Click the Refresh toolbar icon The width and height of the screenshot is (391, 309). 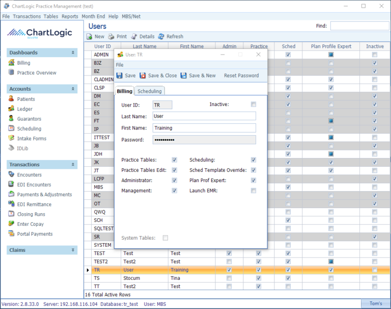161,37
